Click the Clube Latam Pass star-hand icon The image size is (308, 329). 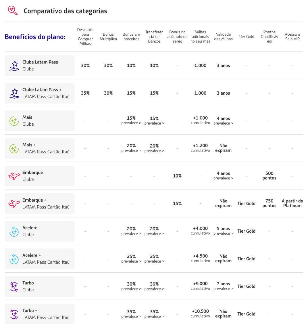coord(14,66)
